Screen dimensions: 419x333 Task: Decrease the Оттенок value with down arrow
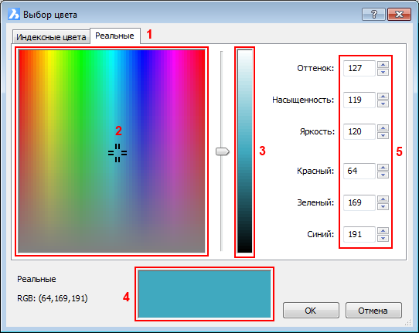tap(383, 72)
